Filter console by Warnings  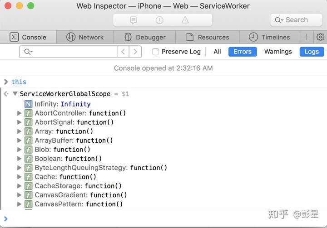click(x=278, y=52)
